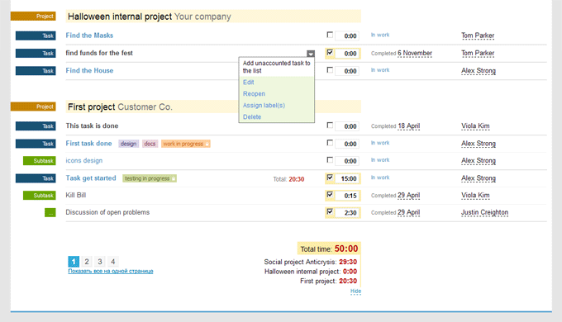Open the Tom Parker assignee selector for Find the Masks

(x=478, y=36)
